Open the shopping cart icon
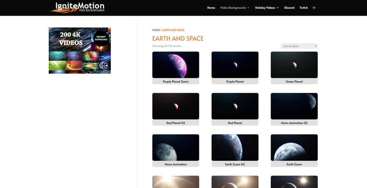 pyautogui.click(x=314, y=8)
